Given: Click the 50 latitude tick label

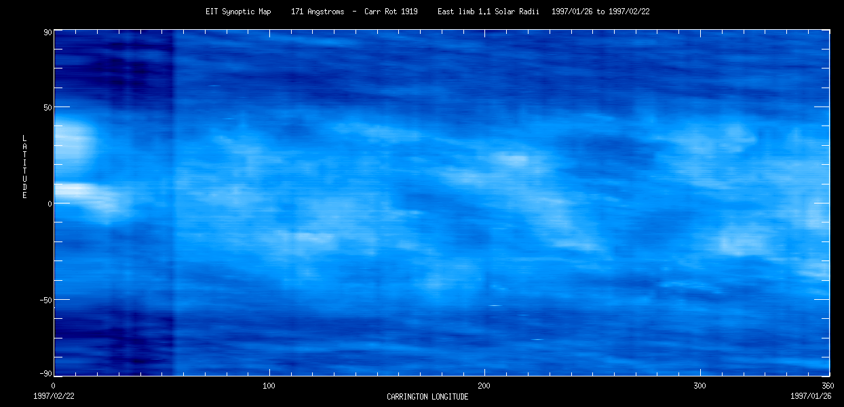Looking at the screenshot, I should (47, 107).
